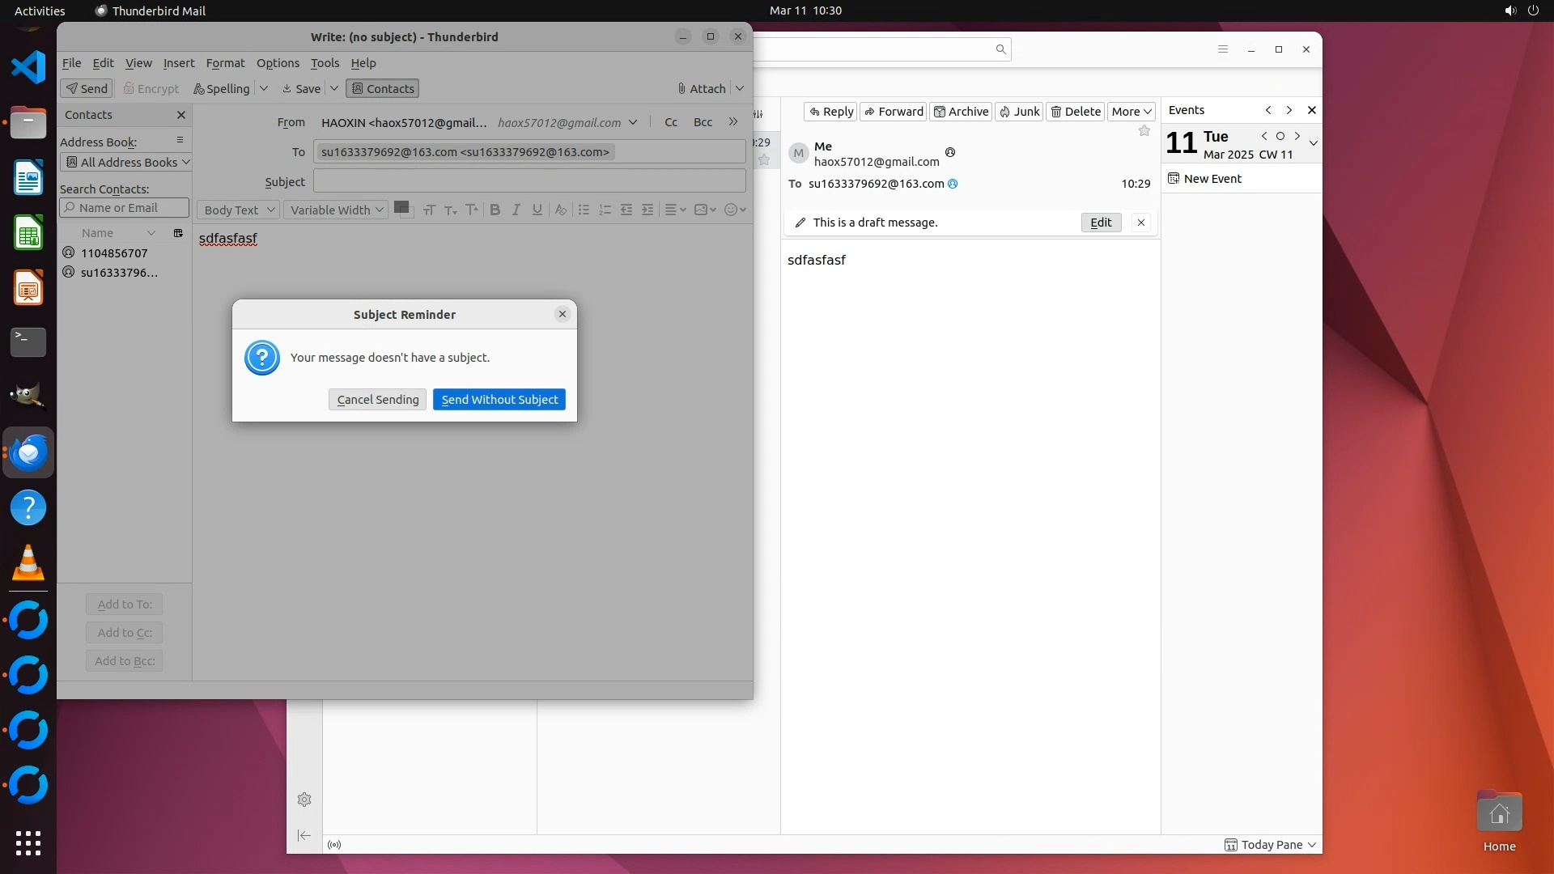Click the text color swatch
This screenshot has height=874, width=1554.
point(401,207)
